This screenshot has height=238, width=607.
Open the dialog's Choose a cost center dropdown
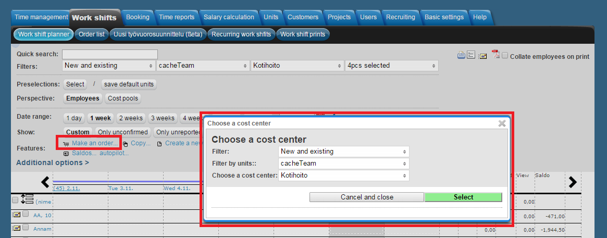[x=343, y=176]
